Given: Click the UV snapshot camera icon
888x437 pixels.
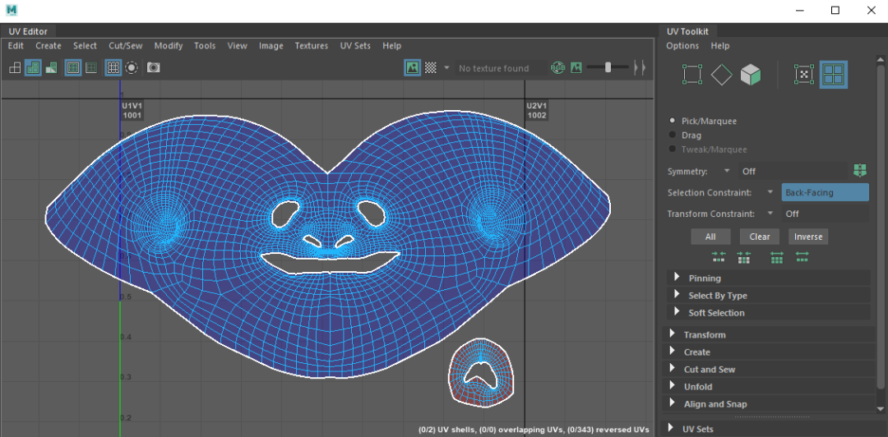Looking at the screenshot, I should [x=153, y=67].
